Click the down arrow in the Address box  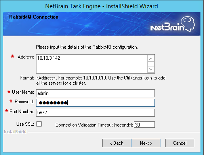pyautogui.click(x=151, y=69)
